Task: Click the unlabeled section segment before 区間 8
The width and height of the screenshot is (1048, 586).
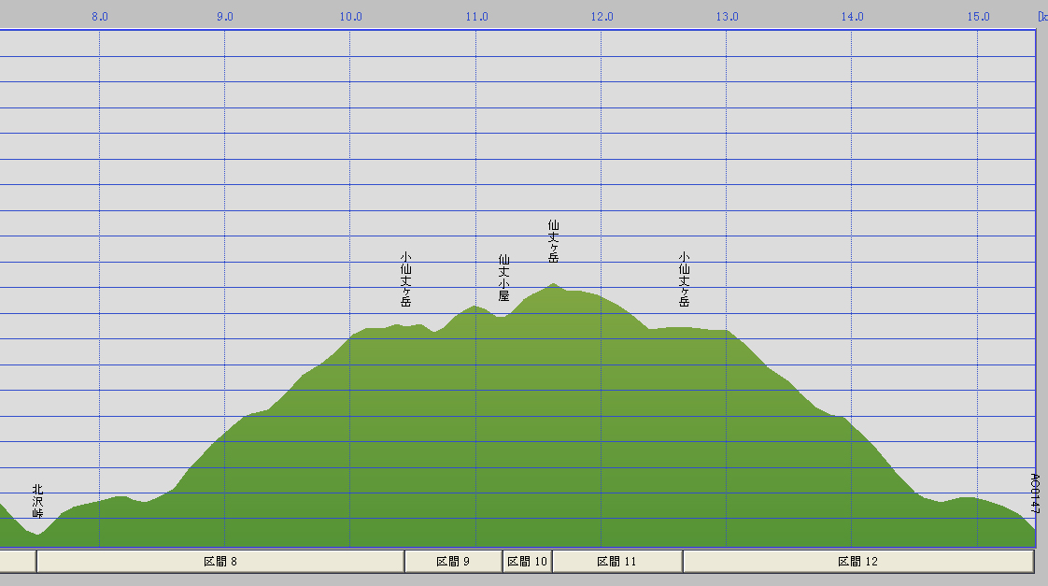Action: [18, 562]
